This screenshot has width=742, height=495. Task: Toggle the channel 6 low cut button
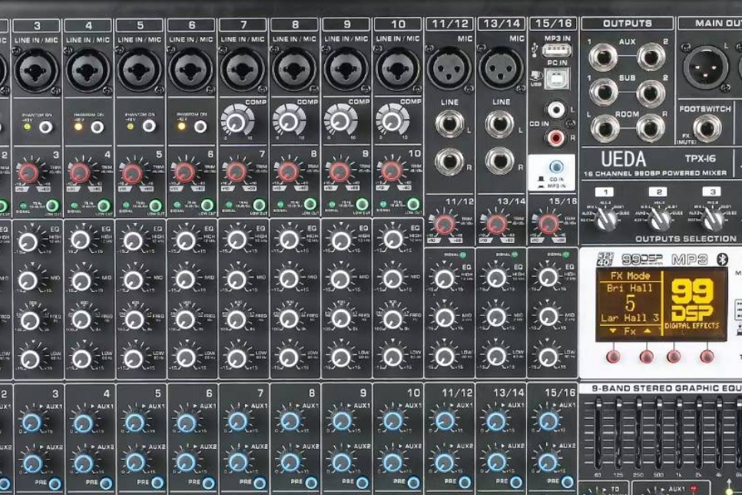point(207,205)
